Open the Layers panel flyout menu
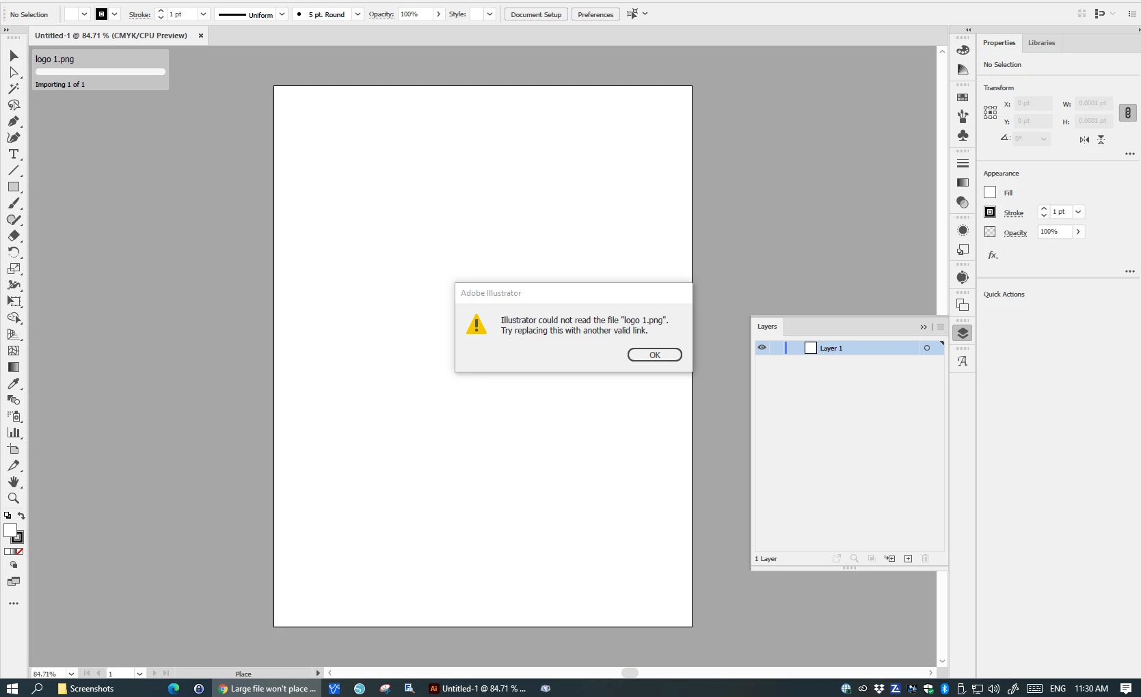The height and width of the screenshot is (697, 1141). pyautogui.click(x=941, y=327)
